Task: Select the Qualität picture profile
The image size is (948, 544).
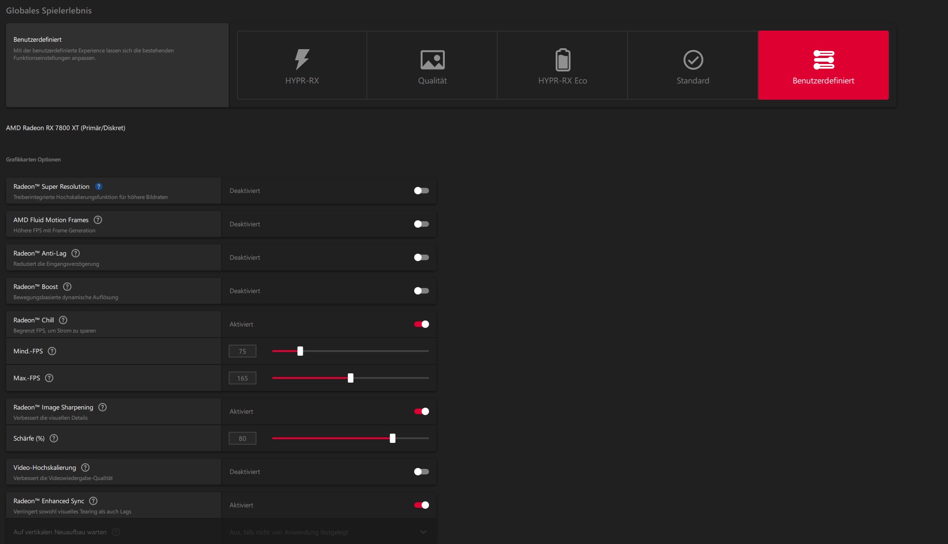Action: 432,65
